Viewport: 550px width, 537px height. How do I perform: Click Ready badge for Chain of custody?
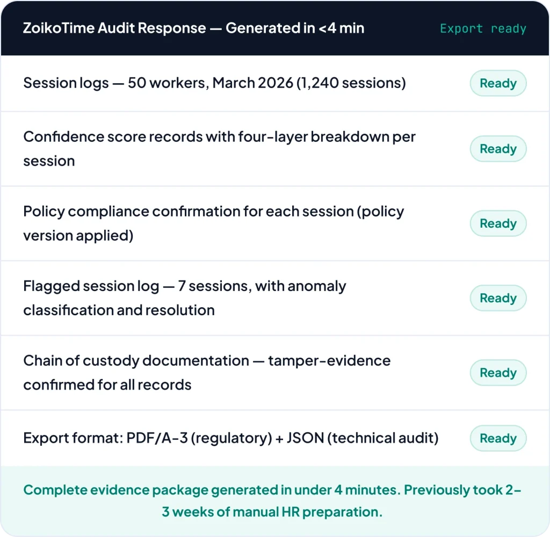(x=498, y=373)
